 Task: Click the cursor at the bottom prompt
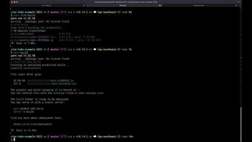[x=14, y=140]
